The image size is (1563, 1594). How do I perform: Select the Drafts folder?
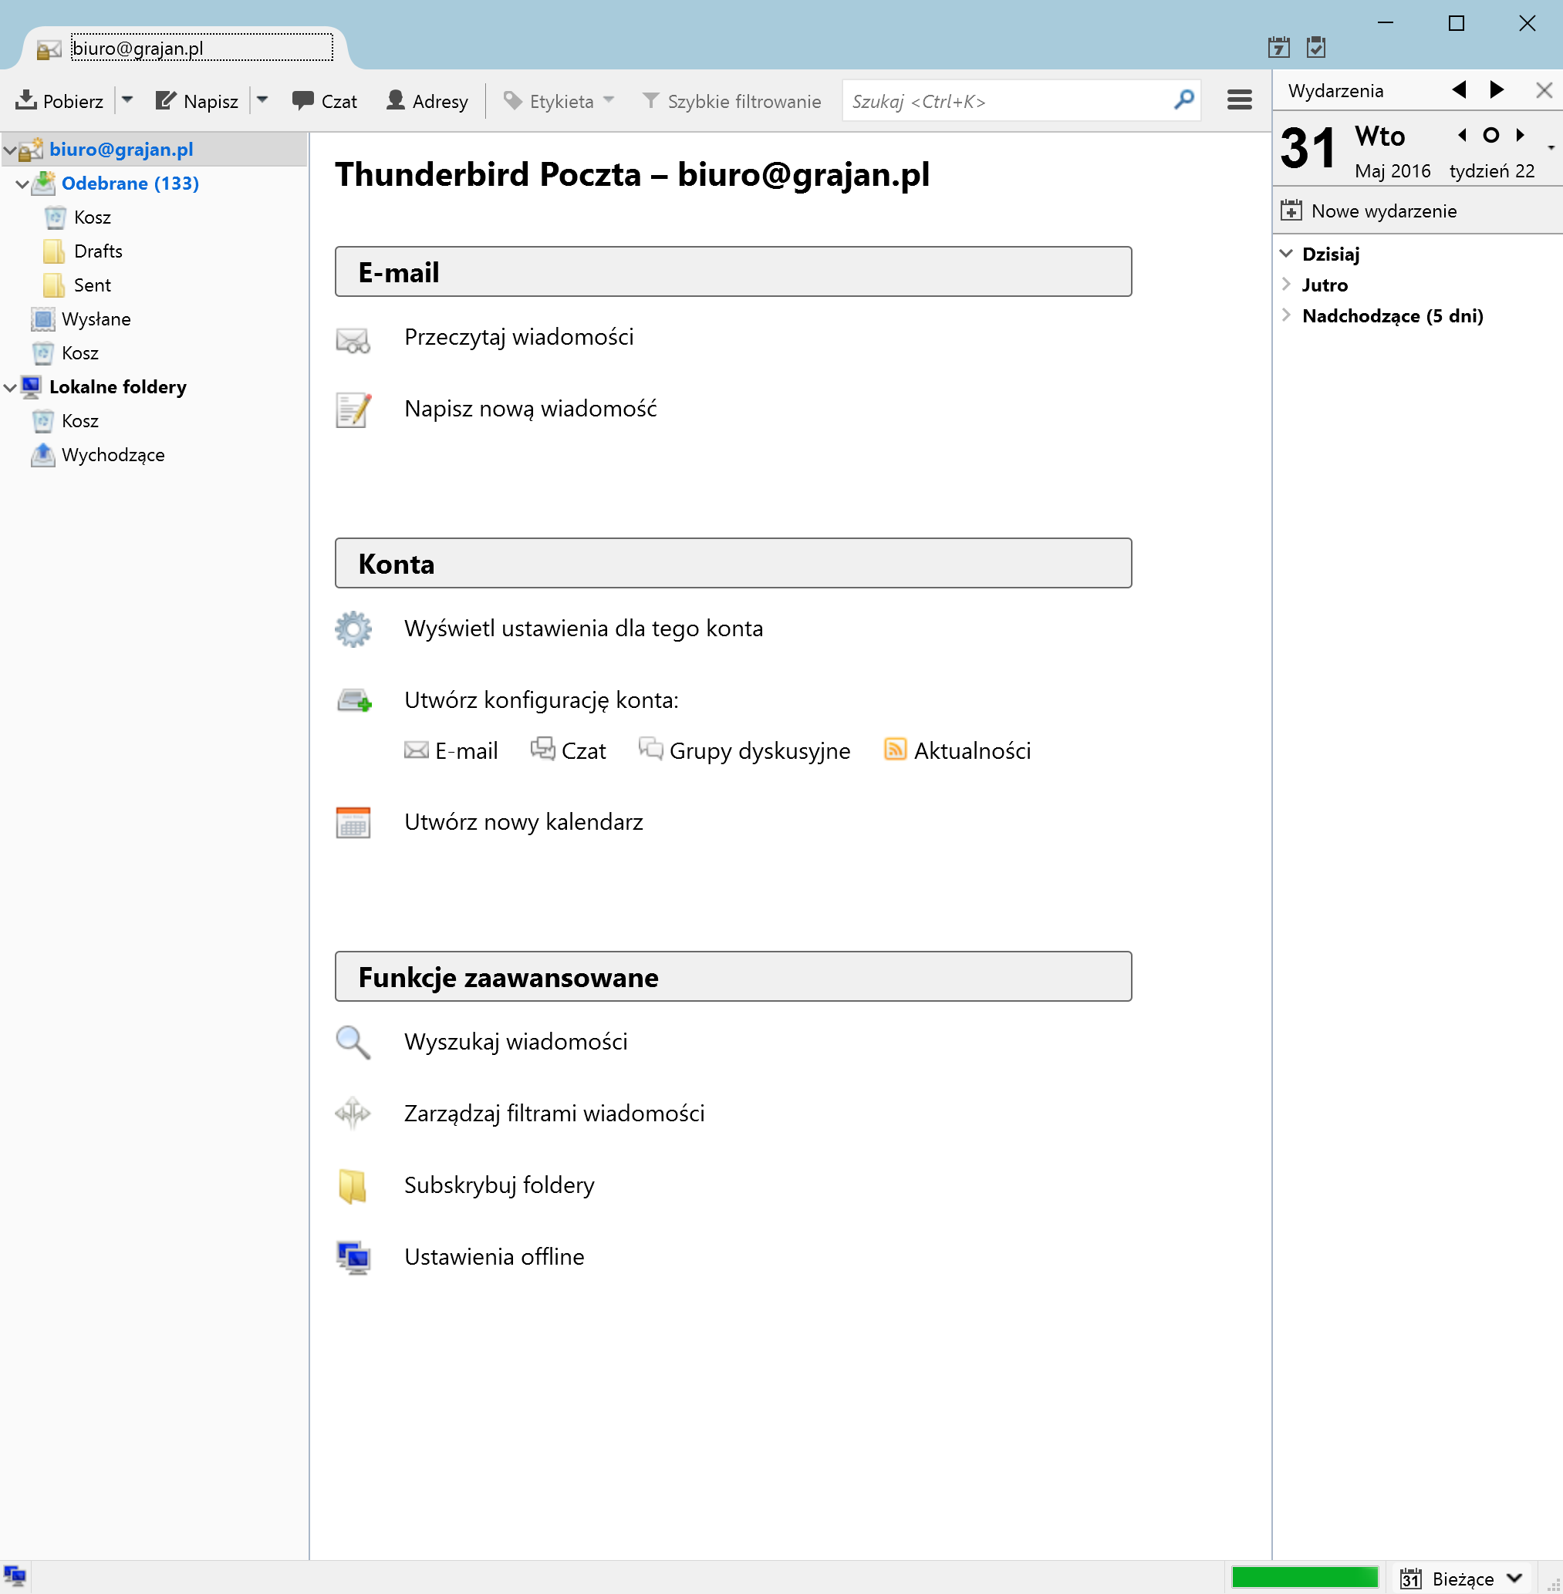98,251
